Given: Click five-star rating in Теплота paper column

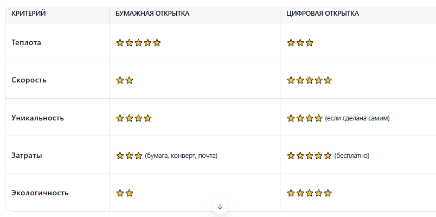Looking at the screenshot, I should (138, 43).
